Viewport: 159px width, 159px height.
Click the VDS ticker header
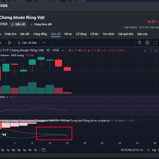click(x=4, y=6)
